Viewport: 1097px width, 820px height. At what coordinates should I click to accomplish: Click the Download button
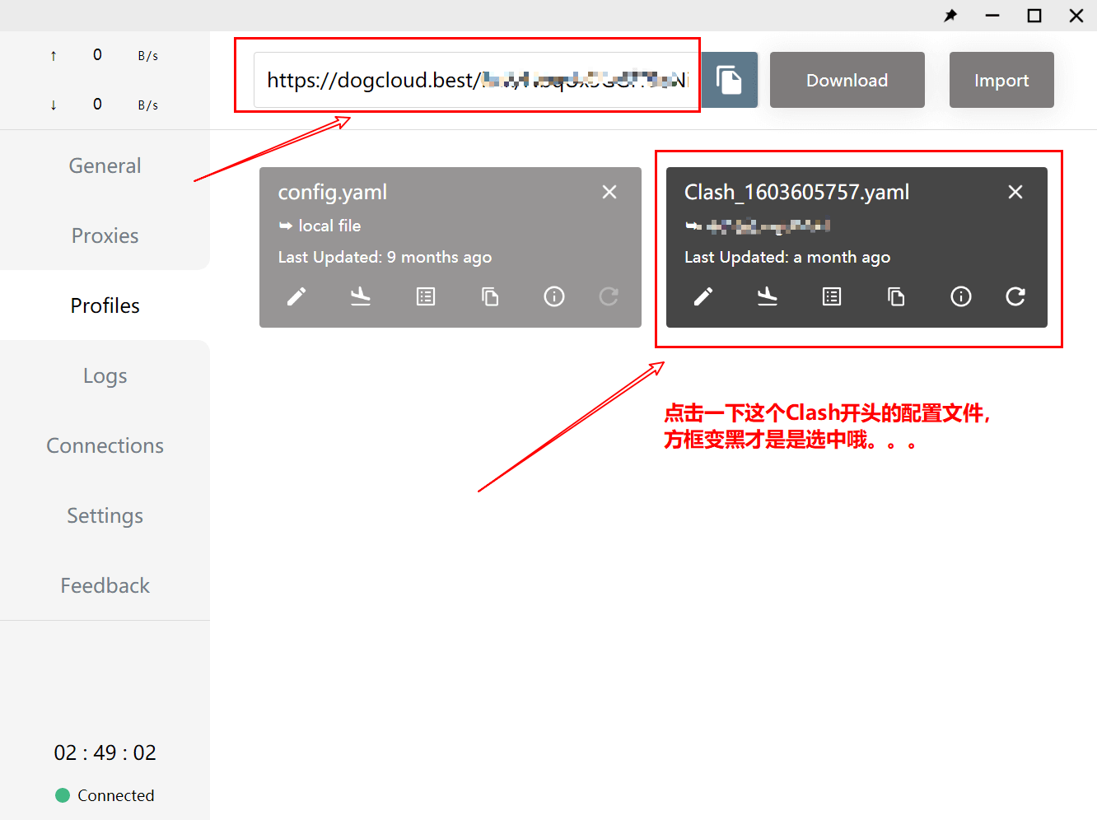point(847,80)
